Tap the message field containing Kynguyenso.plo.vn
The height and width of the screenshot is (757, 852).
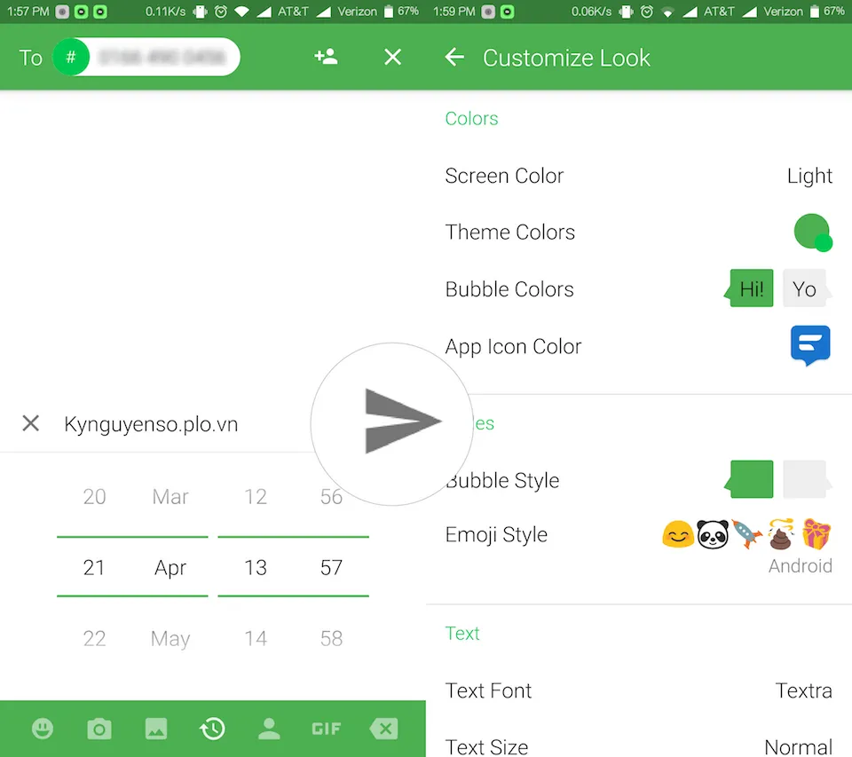[177, 424]
